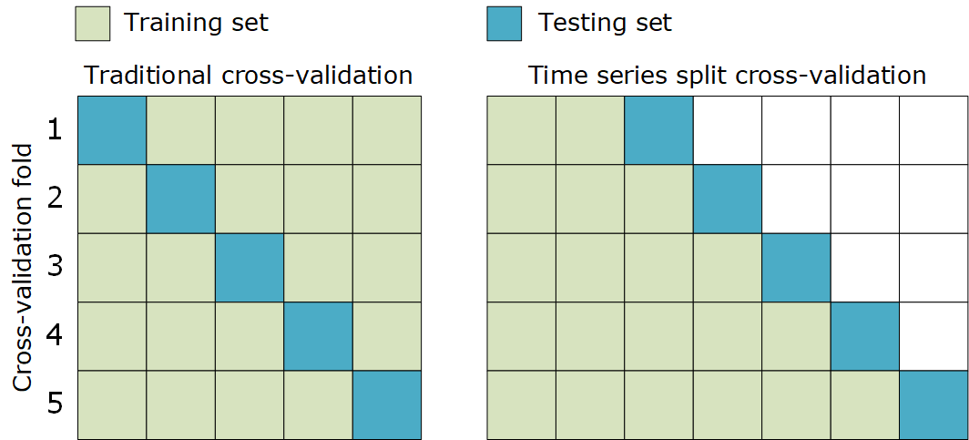Click the green Training set legend swatch
Screen dimensions: 969x440
coord(92,24)
